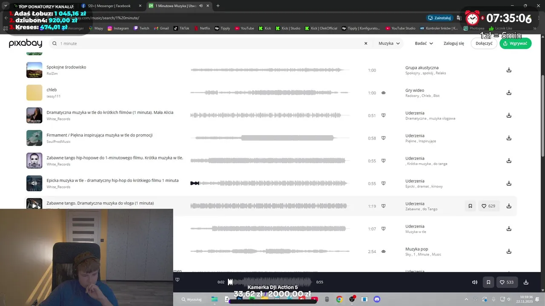The image size is (545, 306).
Task: Click the green Wgrywać upload button
Action: [x=516, y=43]
